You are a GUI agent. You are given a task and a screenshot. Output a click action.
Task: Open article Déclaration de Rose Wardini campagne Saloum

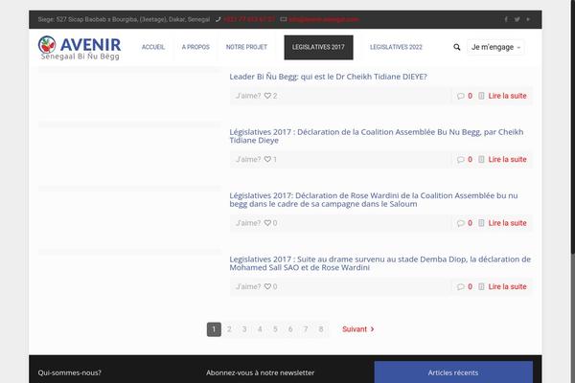(x=374, y=200)
